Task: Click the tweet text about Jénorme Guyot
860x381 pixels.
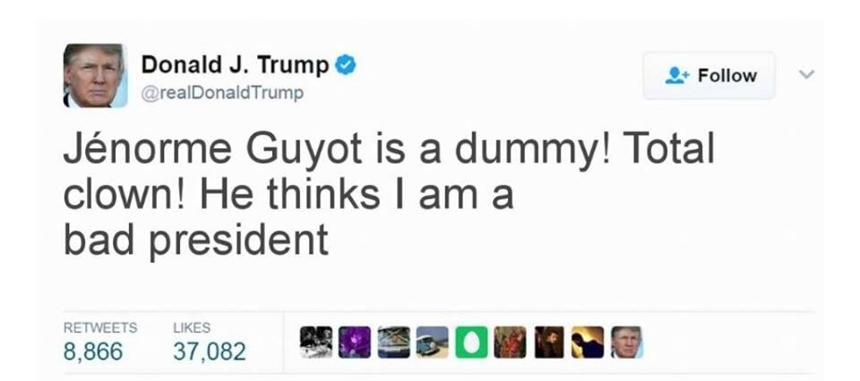Action: coord(390,196)
